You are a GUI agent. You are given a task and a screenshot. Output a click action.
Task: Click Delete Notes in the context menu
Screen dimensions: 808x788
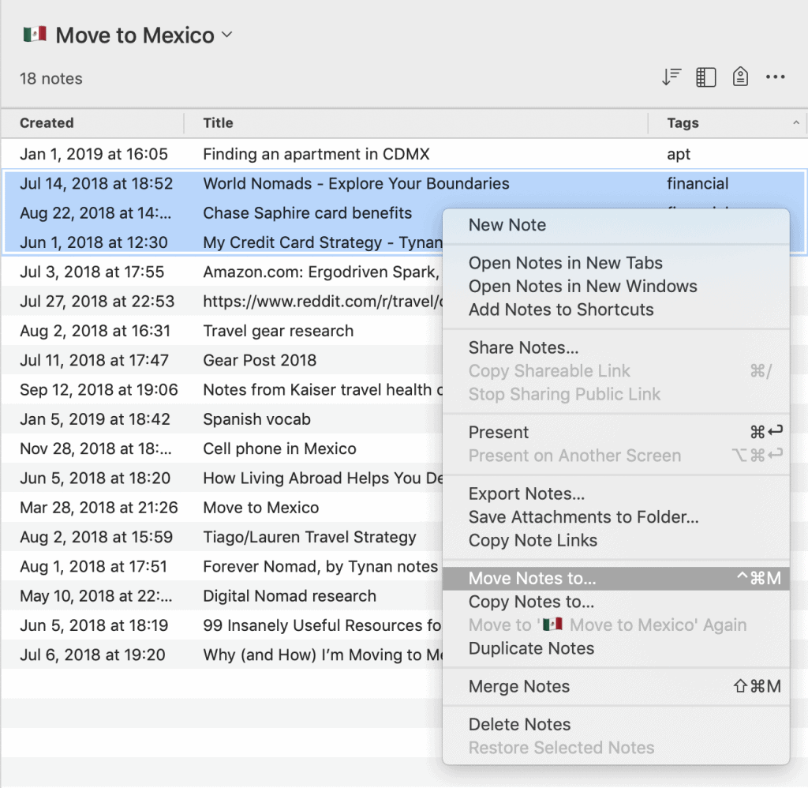519,725
